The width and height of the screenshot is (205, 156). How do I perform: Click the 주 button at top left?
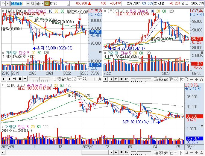point(3,4)
